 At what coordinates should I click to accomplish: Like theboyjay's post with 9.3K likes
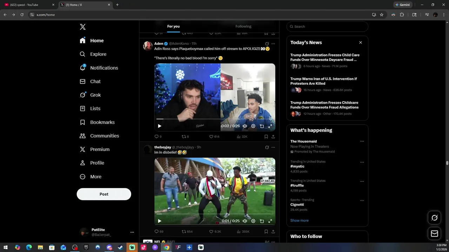coord(215,231)
